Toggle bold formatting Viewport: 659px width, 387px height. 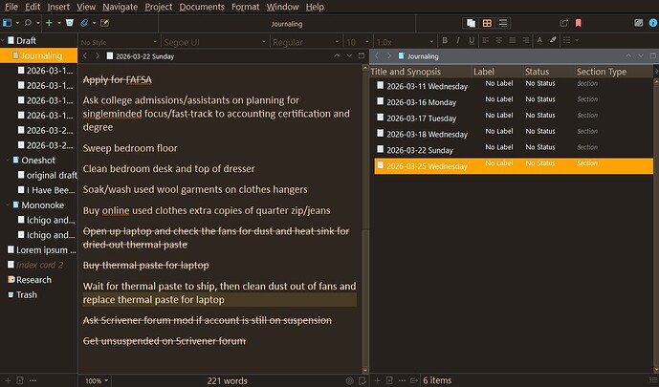coord(445,40)
